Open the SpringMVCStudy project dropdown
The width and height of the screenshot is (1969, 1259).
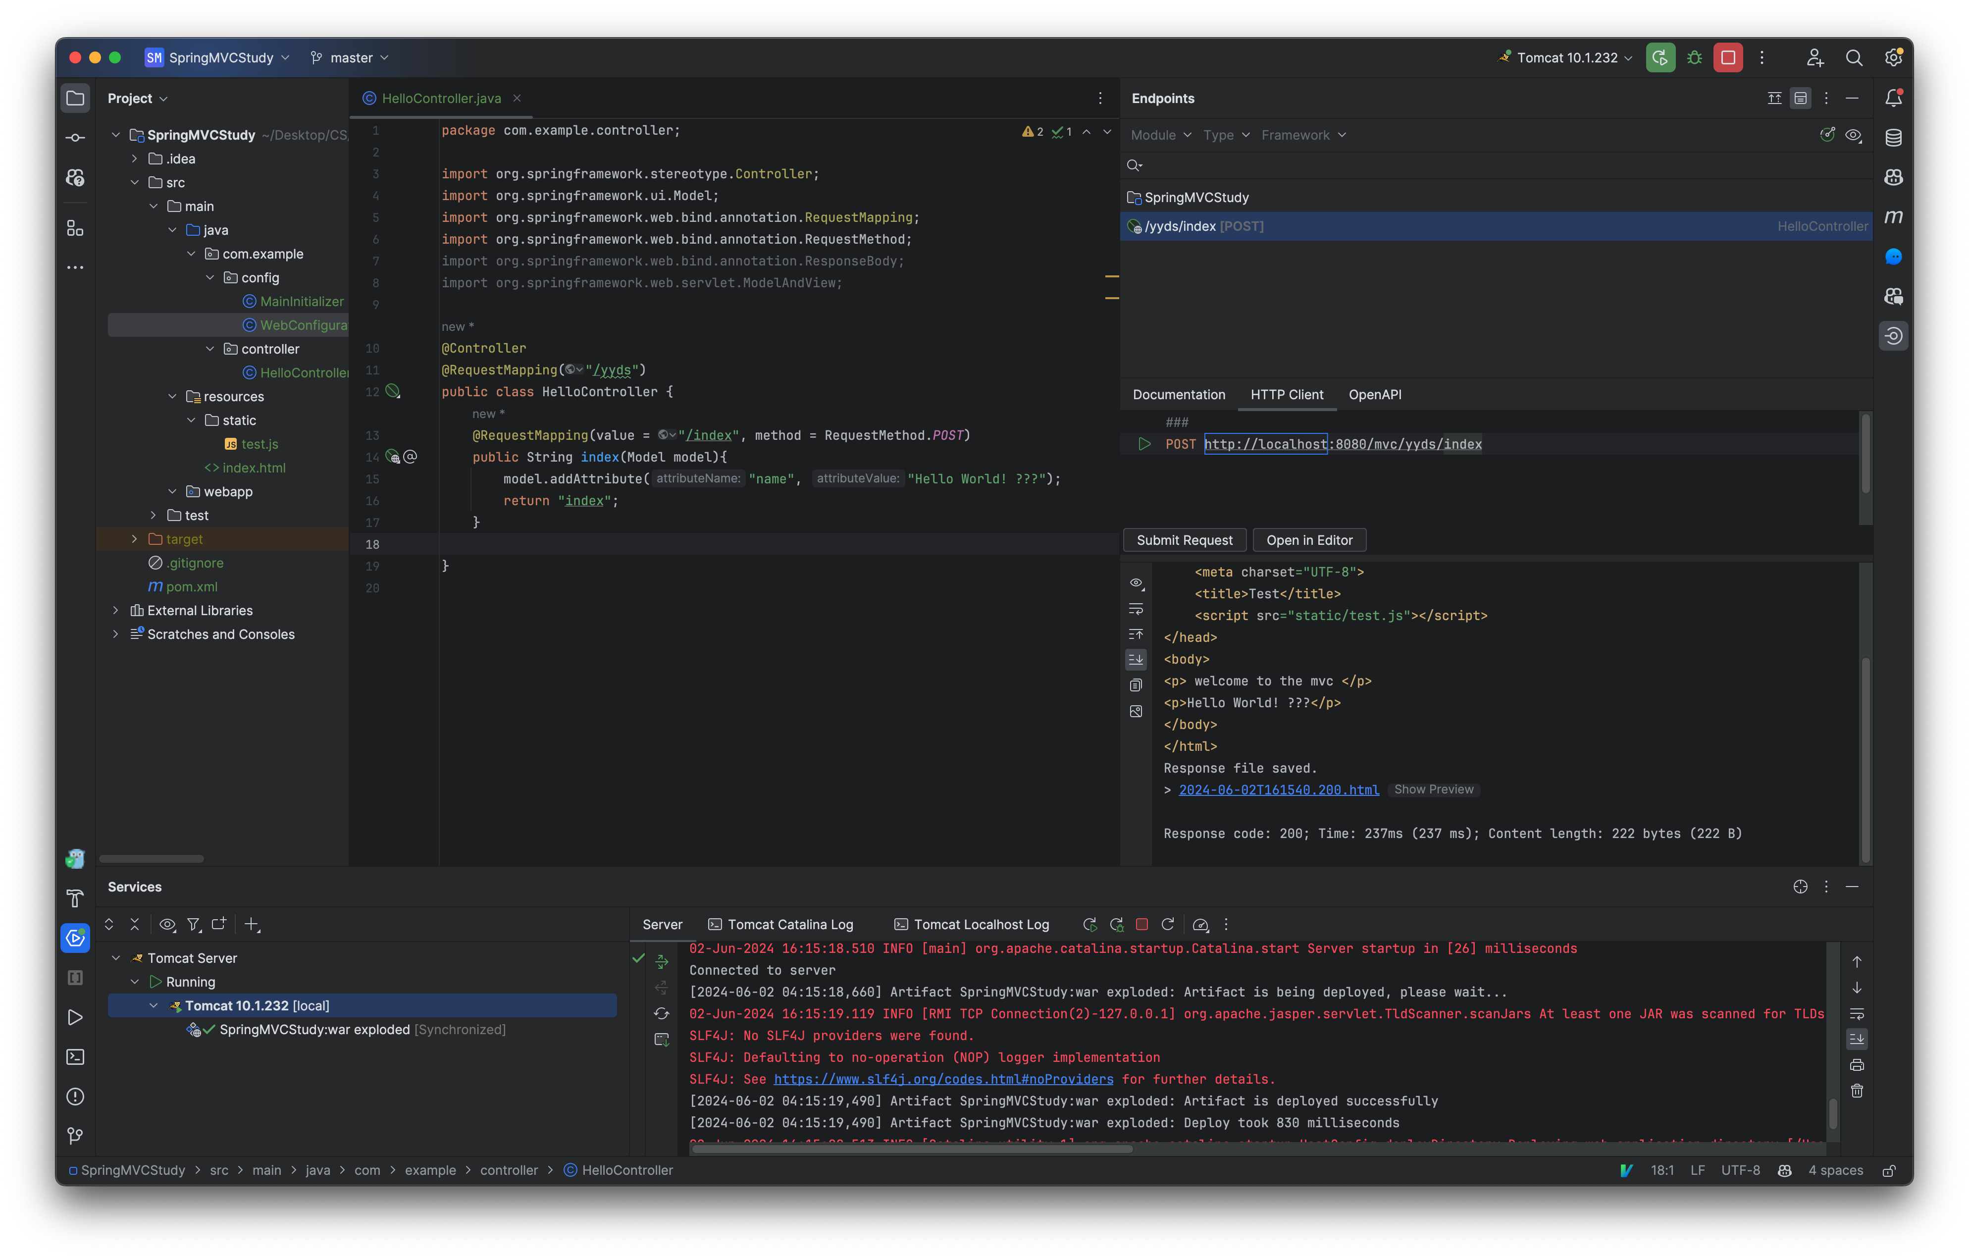pyautogui.click(x=217, y=57)
